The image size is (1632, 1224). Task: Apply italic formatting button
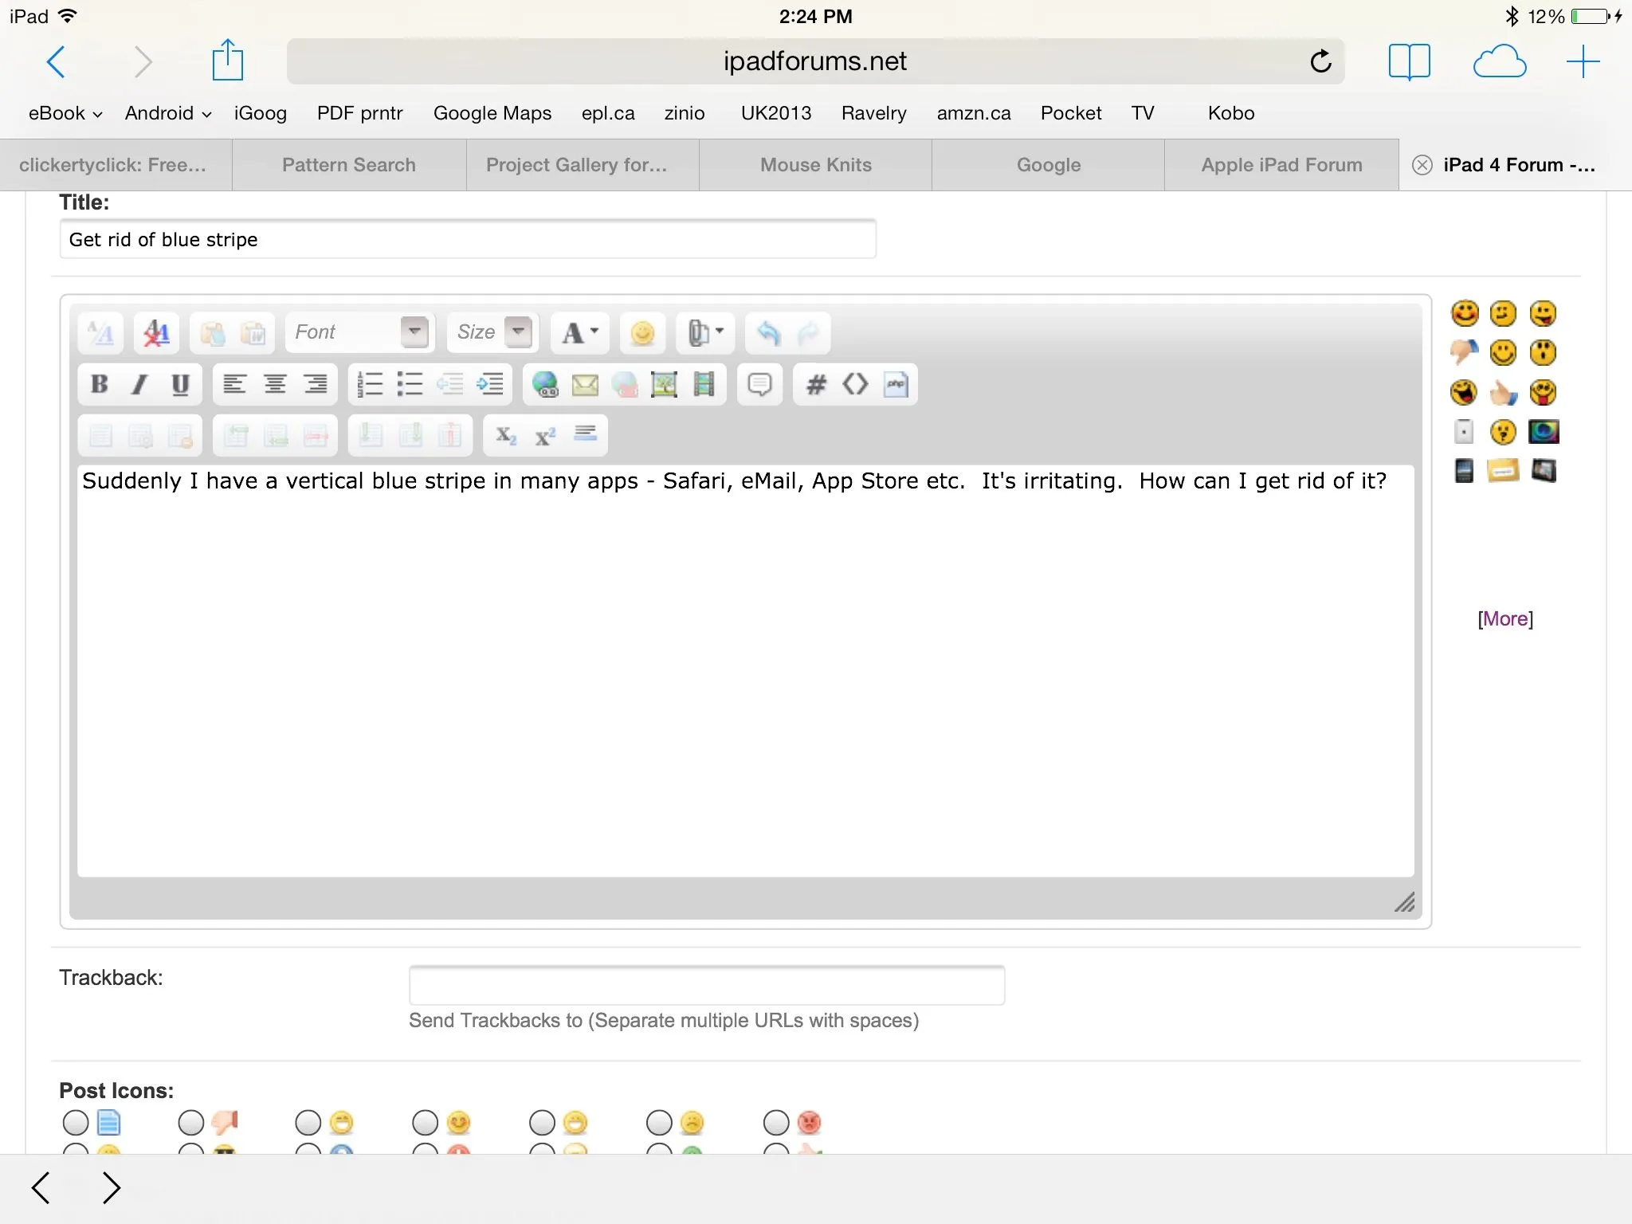pos(139,385)
